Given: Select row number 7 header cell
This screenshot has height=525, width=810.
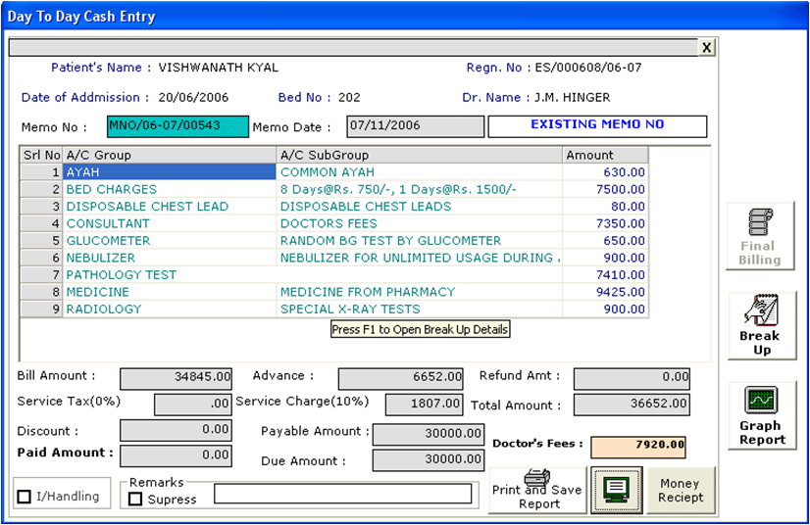Looking at the screenshot, I should pyautogui.click(x=41, y=274).
